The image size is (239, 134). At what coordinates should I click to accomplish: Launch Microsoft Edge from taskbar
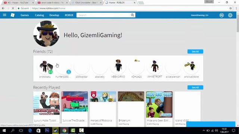30,130
